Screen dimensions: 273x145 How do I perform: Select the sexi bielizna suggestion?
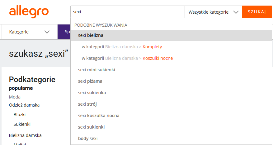point(171,35)
